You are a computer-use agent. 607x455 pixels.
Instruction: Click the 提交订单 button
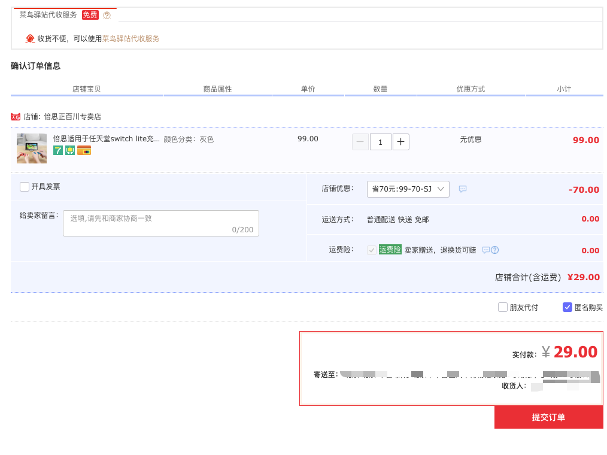548,417
